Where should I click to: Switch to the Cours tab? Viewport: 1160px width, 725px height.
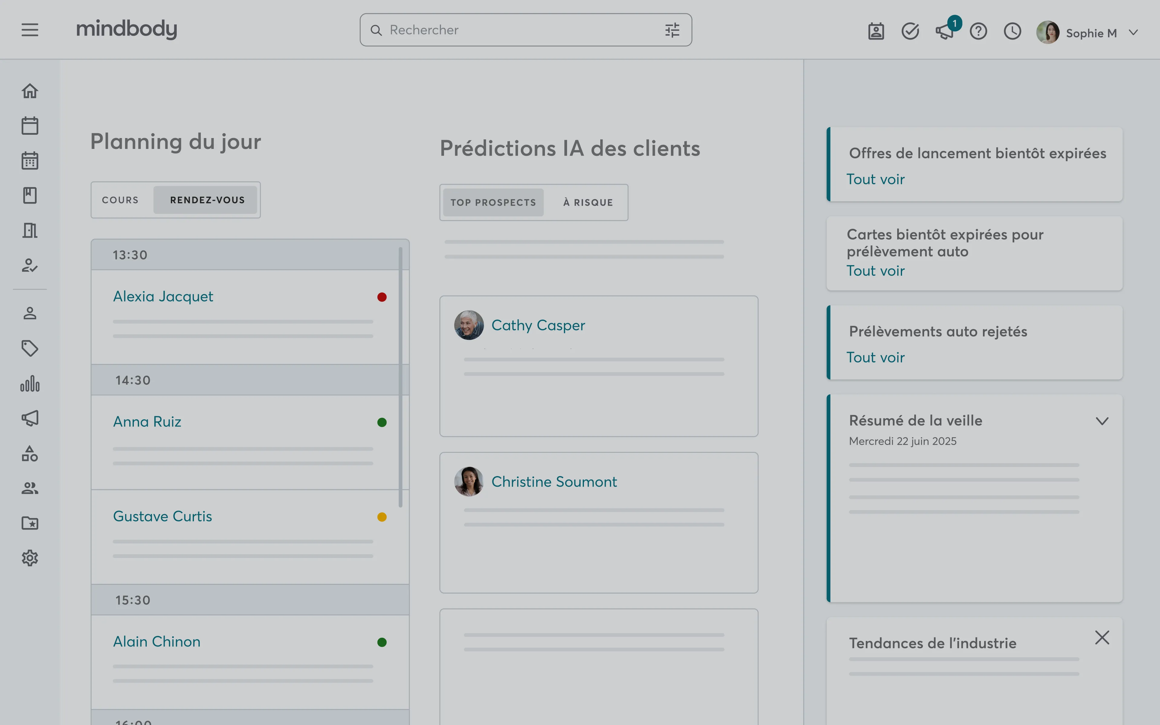click(120, 200)
